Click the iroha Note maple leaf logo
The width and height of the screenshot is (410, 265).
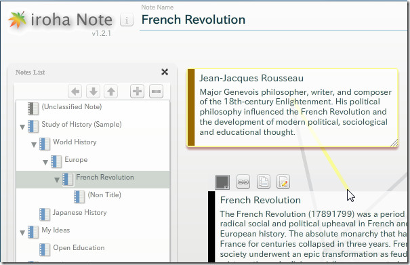coord(18,20)
